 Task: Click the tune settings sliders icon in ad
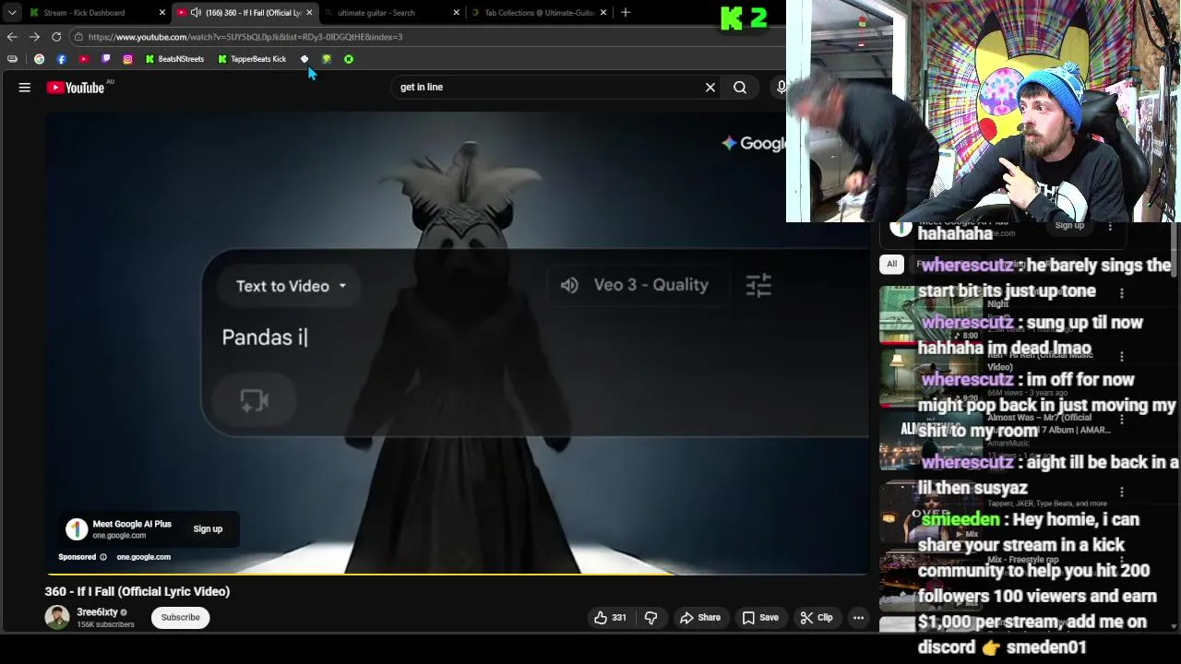758,286
